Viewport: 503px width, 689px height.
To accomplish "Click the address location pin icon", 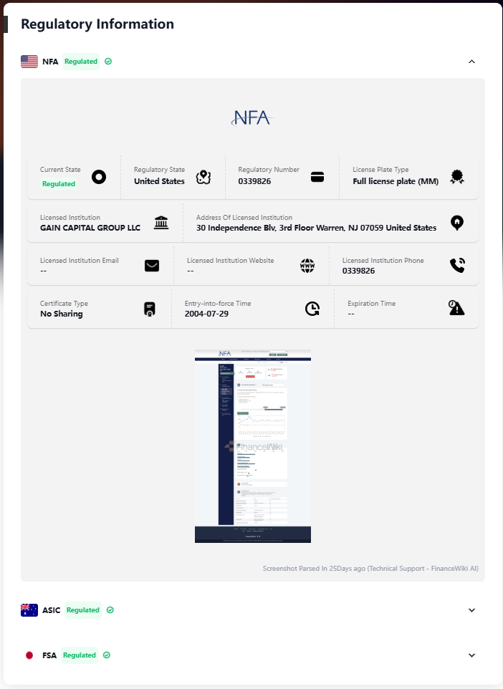I will tap(457, 223).
